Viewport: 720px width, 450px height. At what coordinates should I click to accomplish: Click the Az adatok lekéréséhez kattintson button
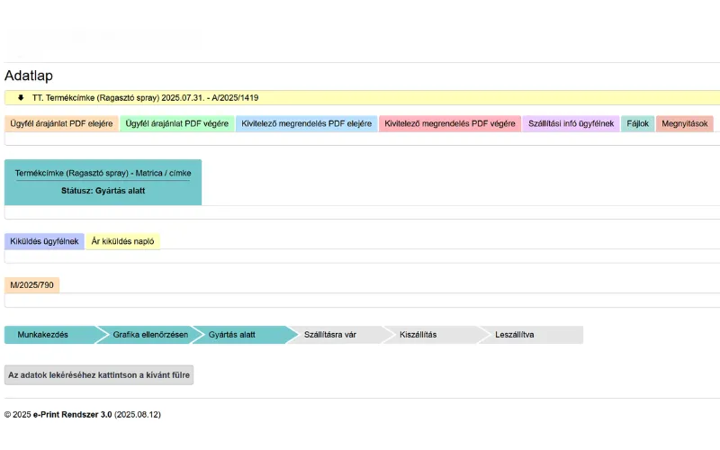coord(99,375)
